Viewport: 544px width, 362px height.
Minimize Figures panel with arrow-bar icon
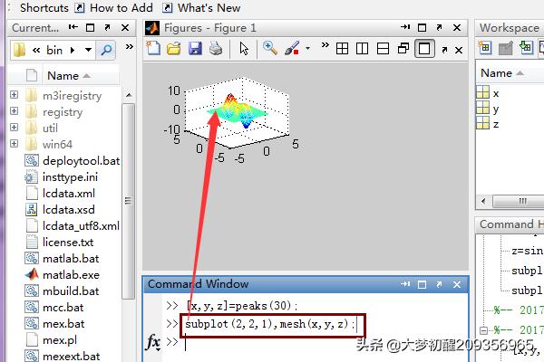405,27
